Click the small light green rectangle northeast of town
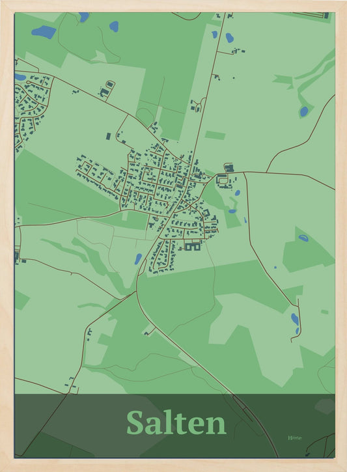 215,135
